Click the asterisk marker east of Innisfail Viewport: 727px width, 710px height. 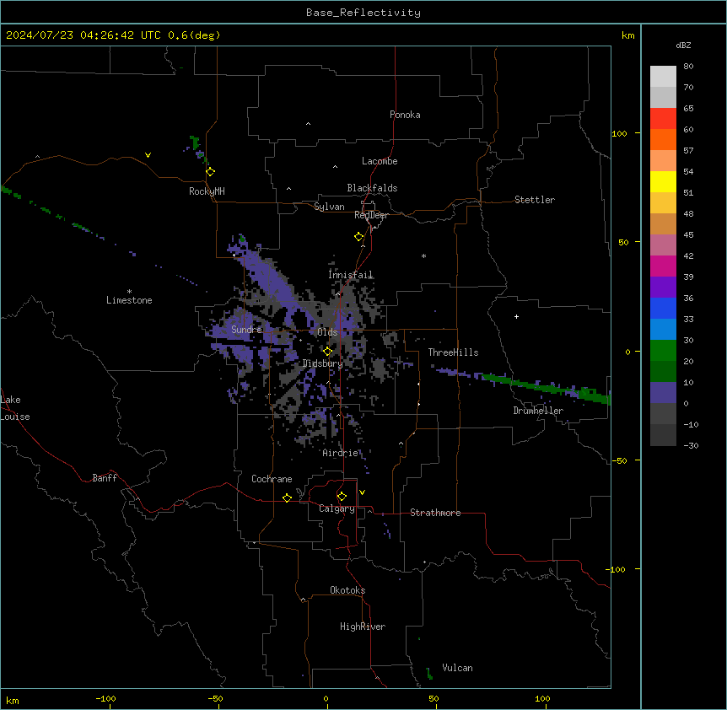click(423, 256)
